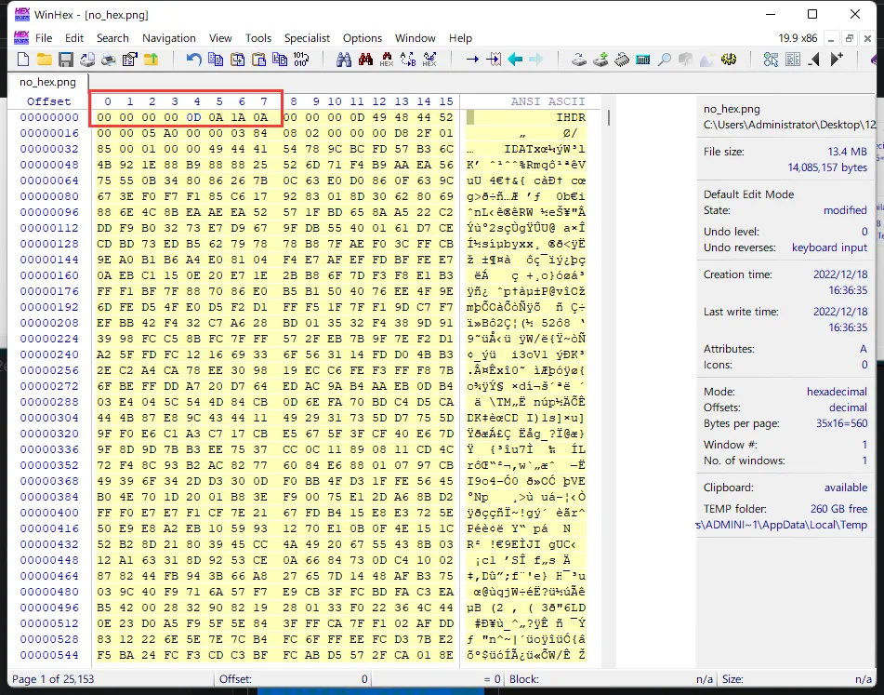Click the Open Disk drive icon
The width and height of the screenshot is (884, 695).
coord(578,60)
